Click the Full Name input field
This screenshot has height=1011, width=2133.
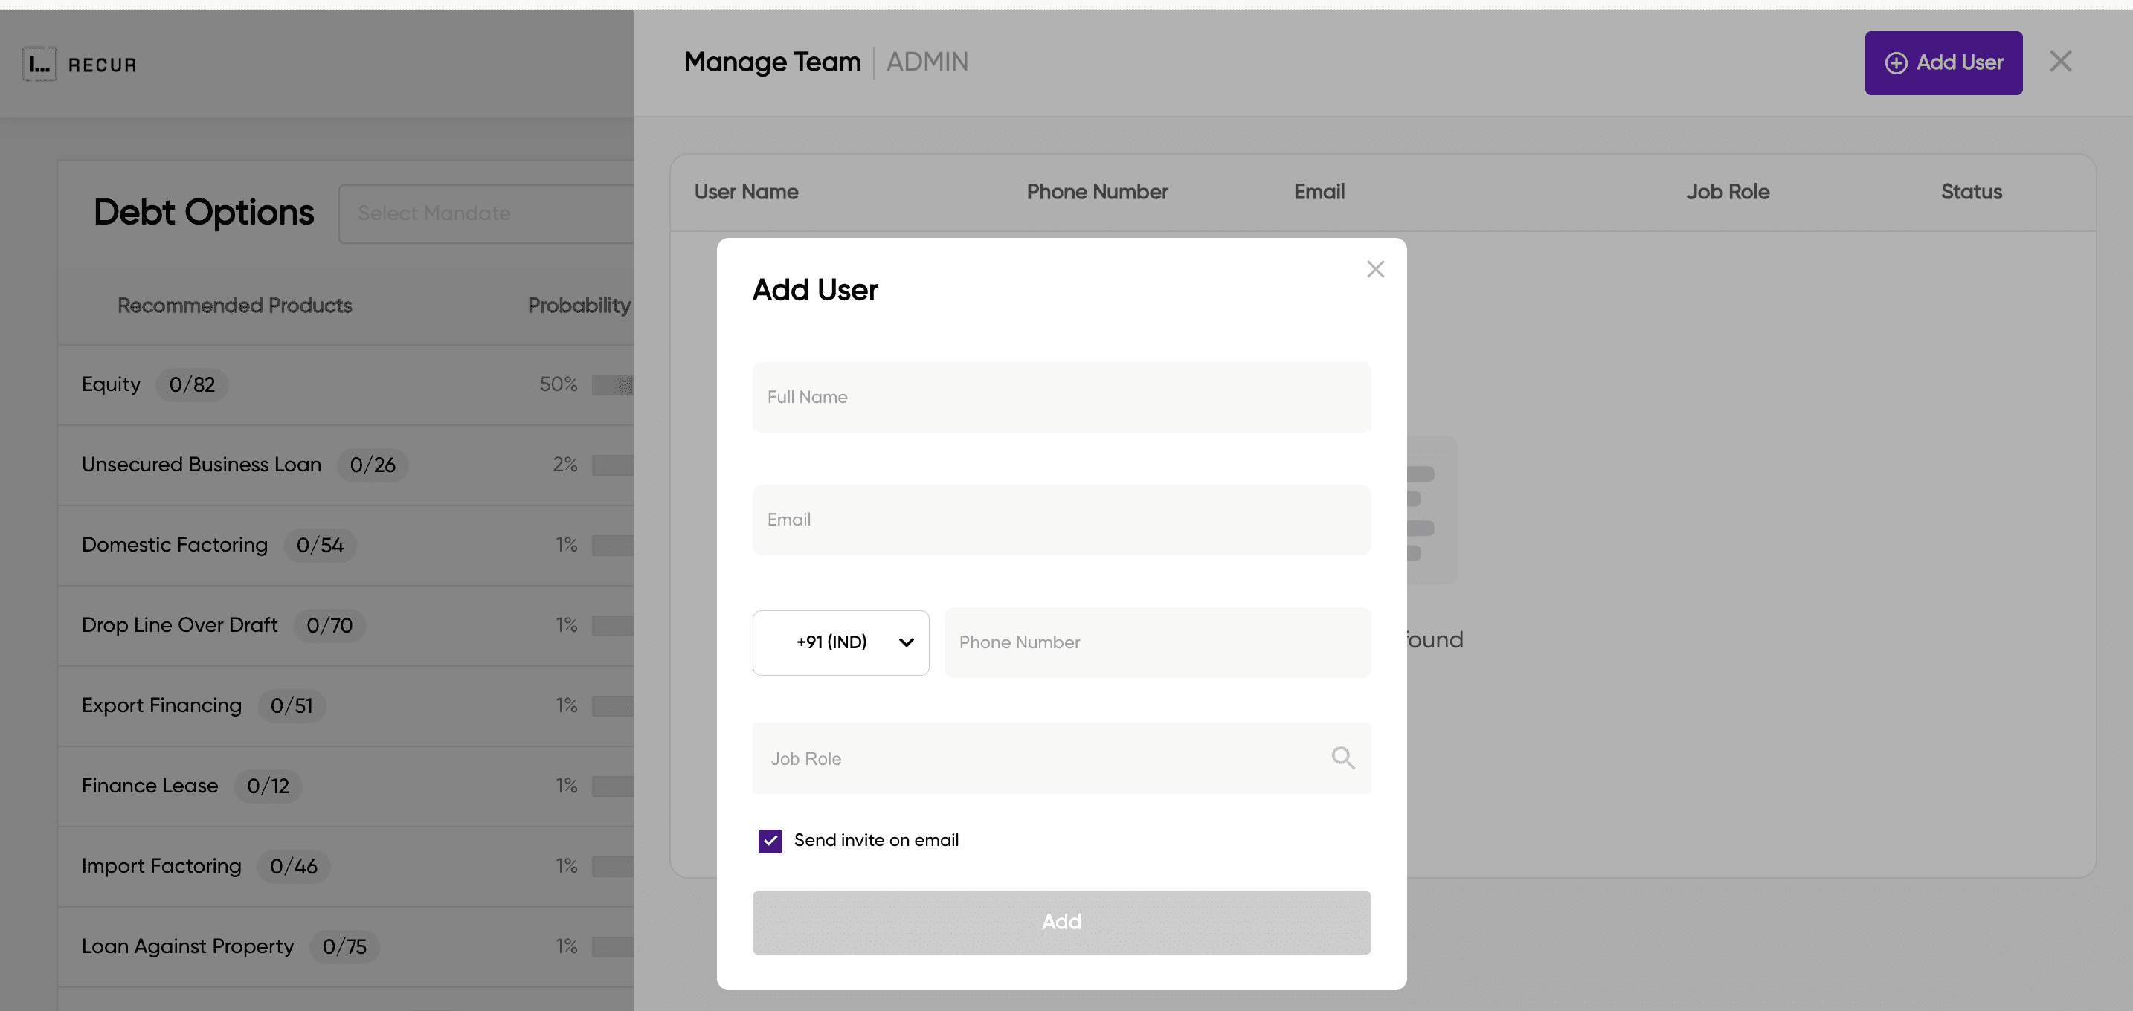(x=1061, y=397)
